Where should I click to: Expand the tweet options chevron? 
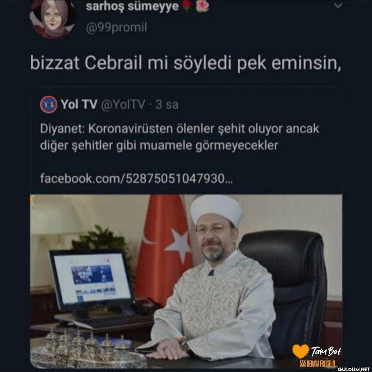338,6
